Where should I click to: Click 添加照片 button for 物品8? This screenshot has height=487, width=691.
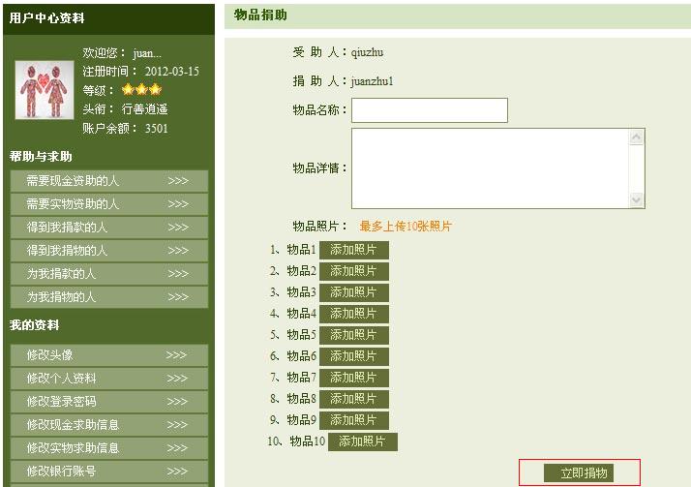[354, 399]
